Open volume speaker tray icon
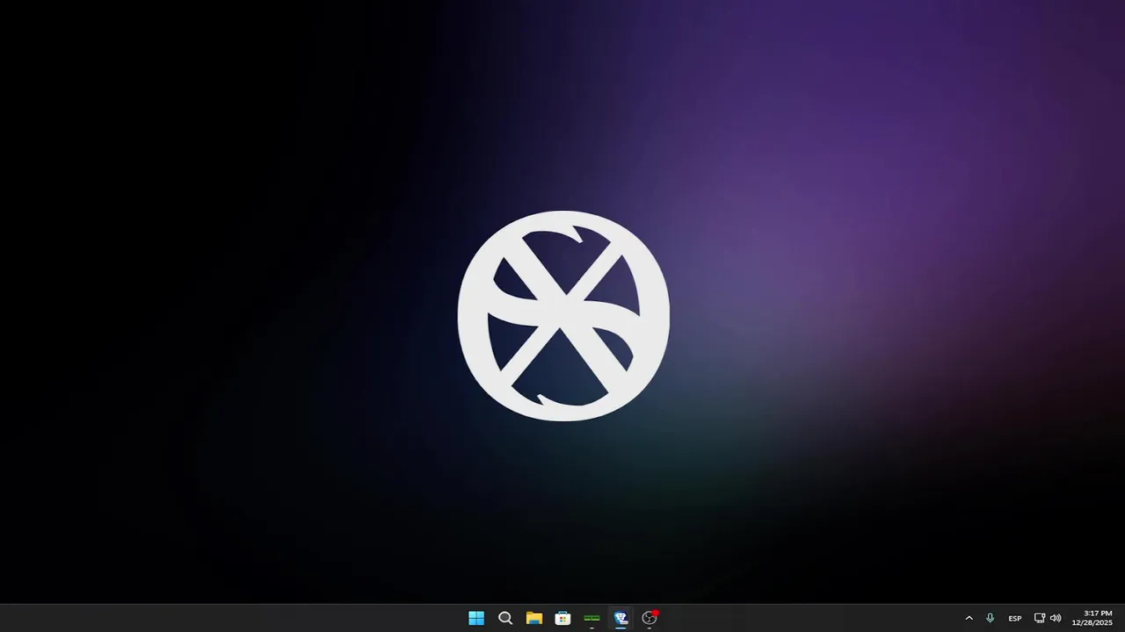Viewport: 1125px width, 632px height. click(x=1056, y=618)
